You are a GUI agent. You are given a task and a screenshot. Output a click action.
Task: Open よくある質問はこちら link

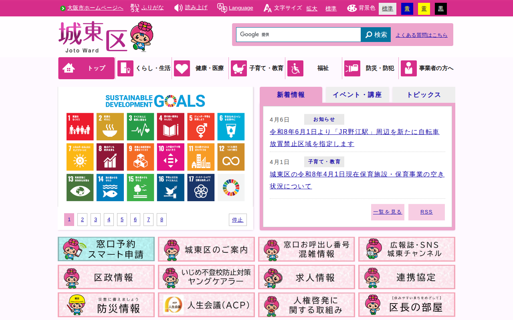[422, 35]
